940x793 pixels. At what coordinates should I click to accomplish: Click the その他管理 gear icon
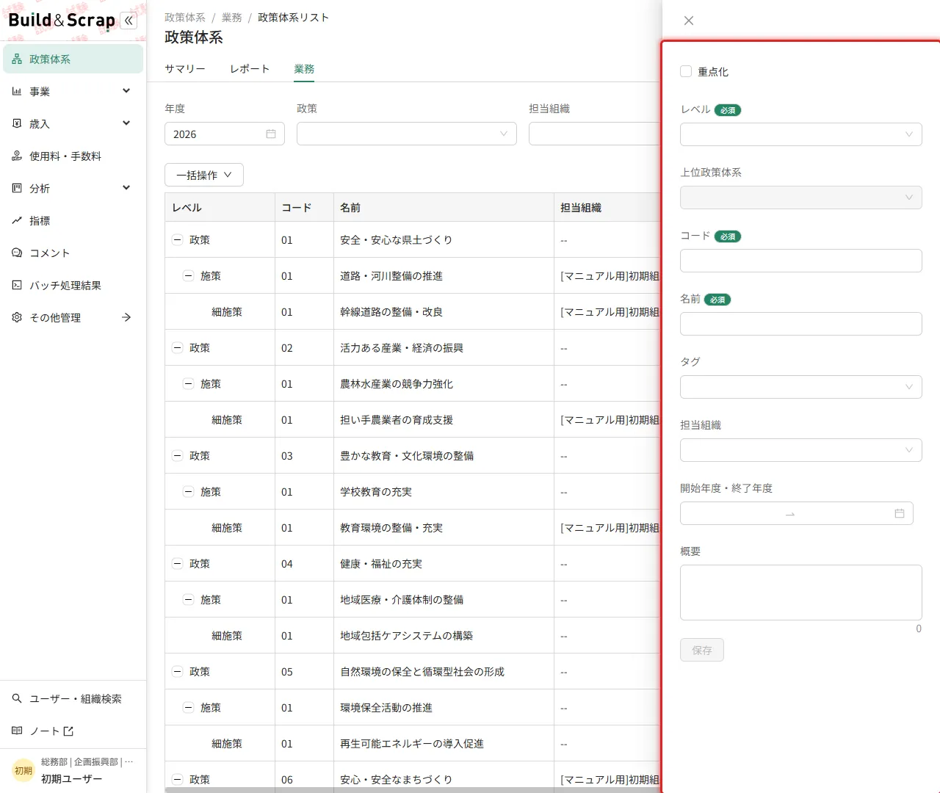17,318
